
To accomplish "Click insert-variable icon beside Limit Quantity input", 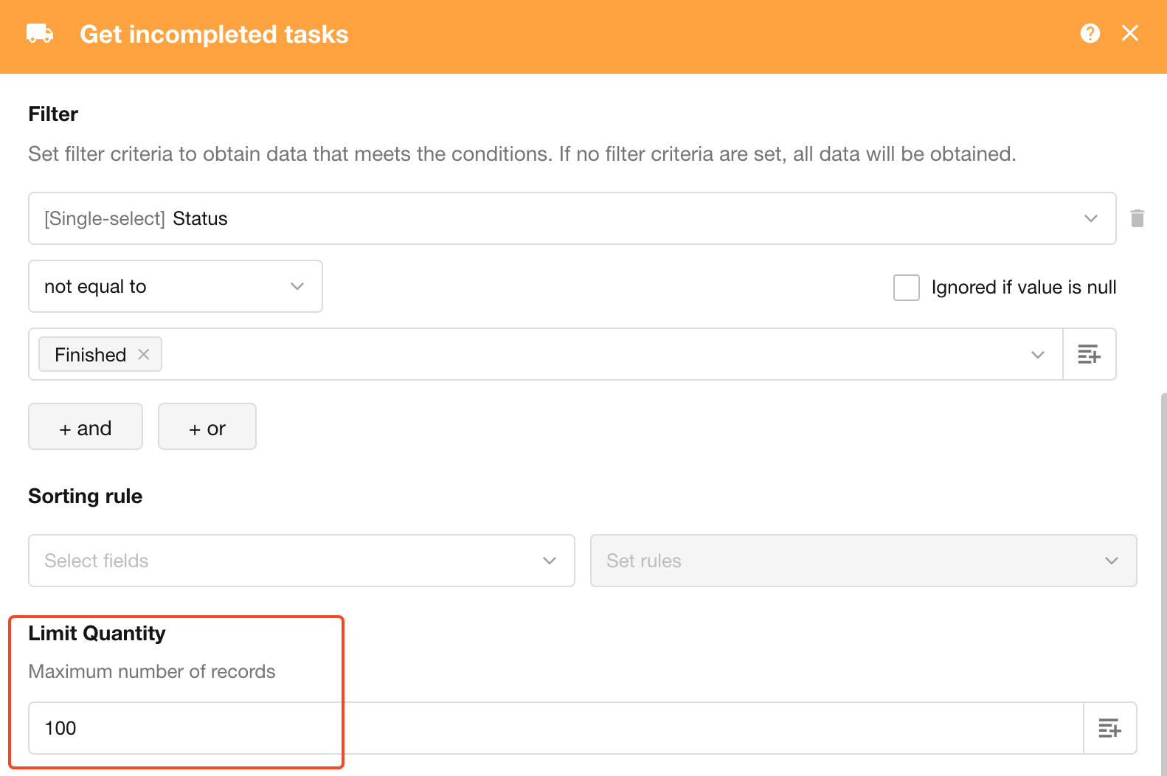I will (1109, 728).
